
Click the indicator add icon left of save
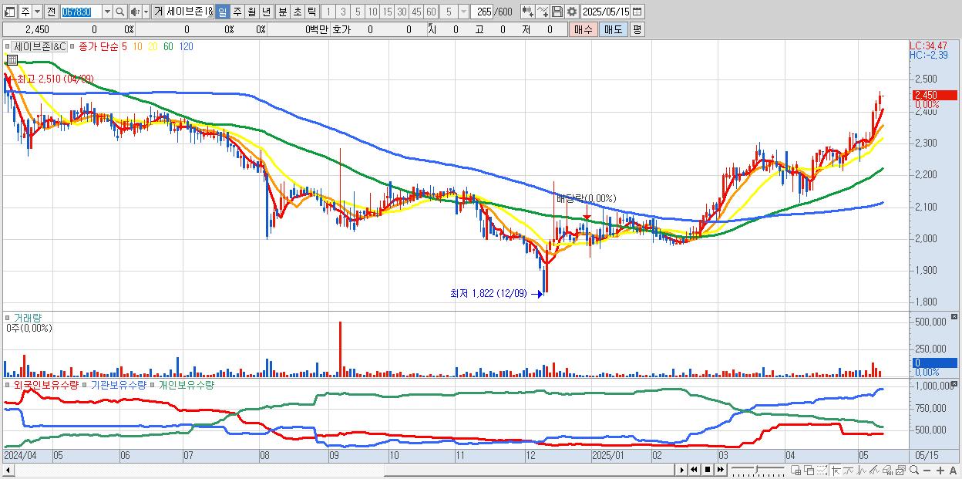[543, 12]
